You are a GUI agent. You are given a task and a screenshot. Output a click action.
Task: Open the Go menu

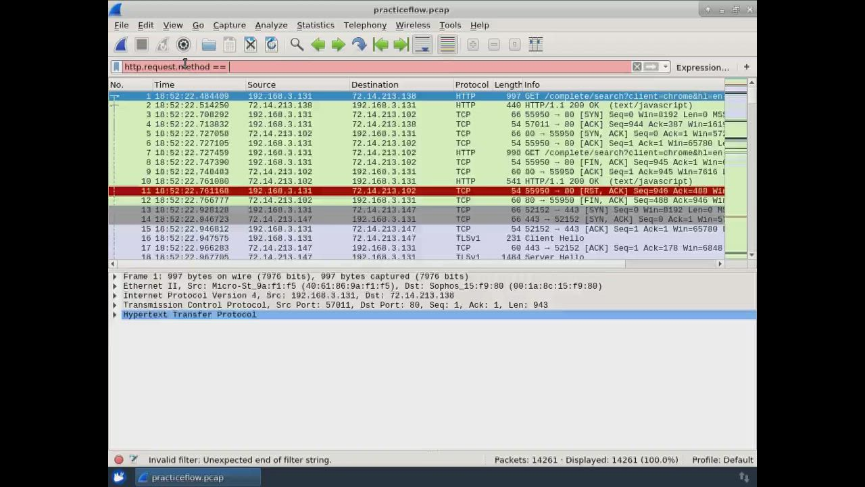(x=198, y=25)
